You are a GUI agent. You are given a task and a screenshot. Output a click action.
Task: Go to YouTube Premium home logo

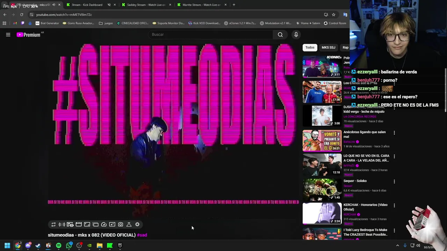(x=29, y=35)
